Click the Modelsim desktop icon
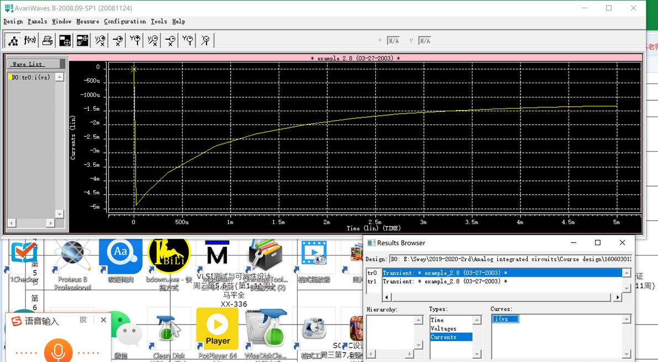 click(x=217, y=264)
